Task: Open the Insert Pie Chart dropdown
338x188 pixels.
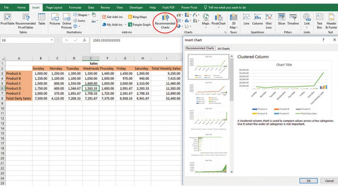Action: coord(180,26)
